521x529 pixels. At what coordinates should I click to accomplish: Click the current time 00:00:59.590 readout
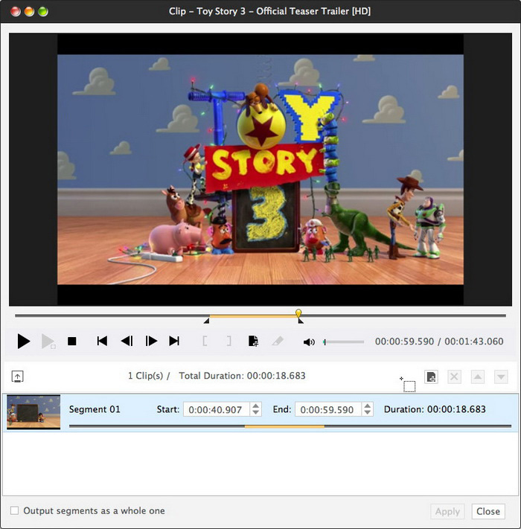tap(404, 342)
